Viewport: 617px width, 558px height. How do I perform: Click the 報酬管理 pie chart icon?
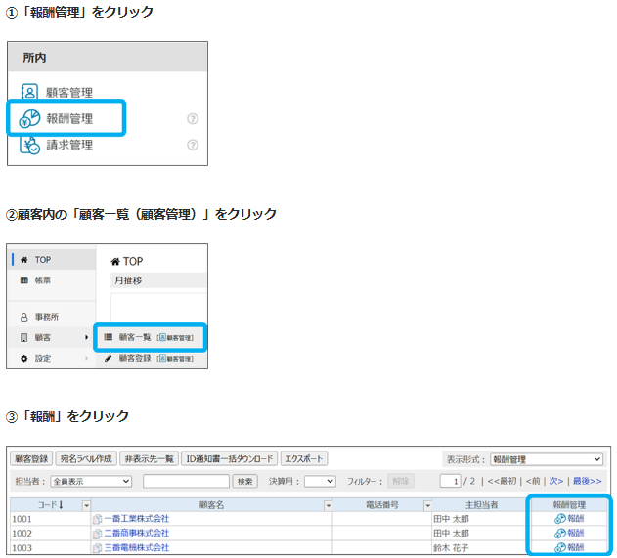(x=29, y=118)
